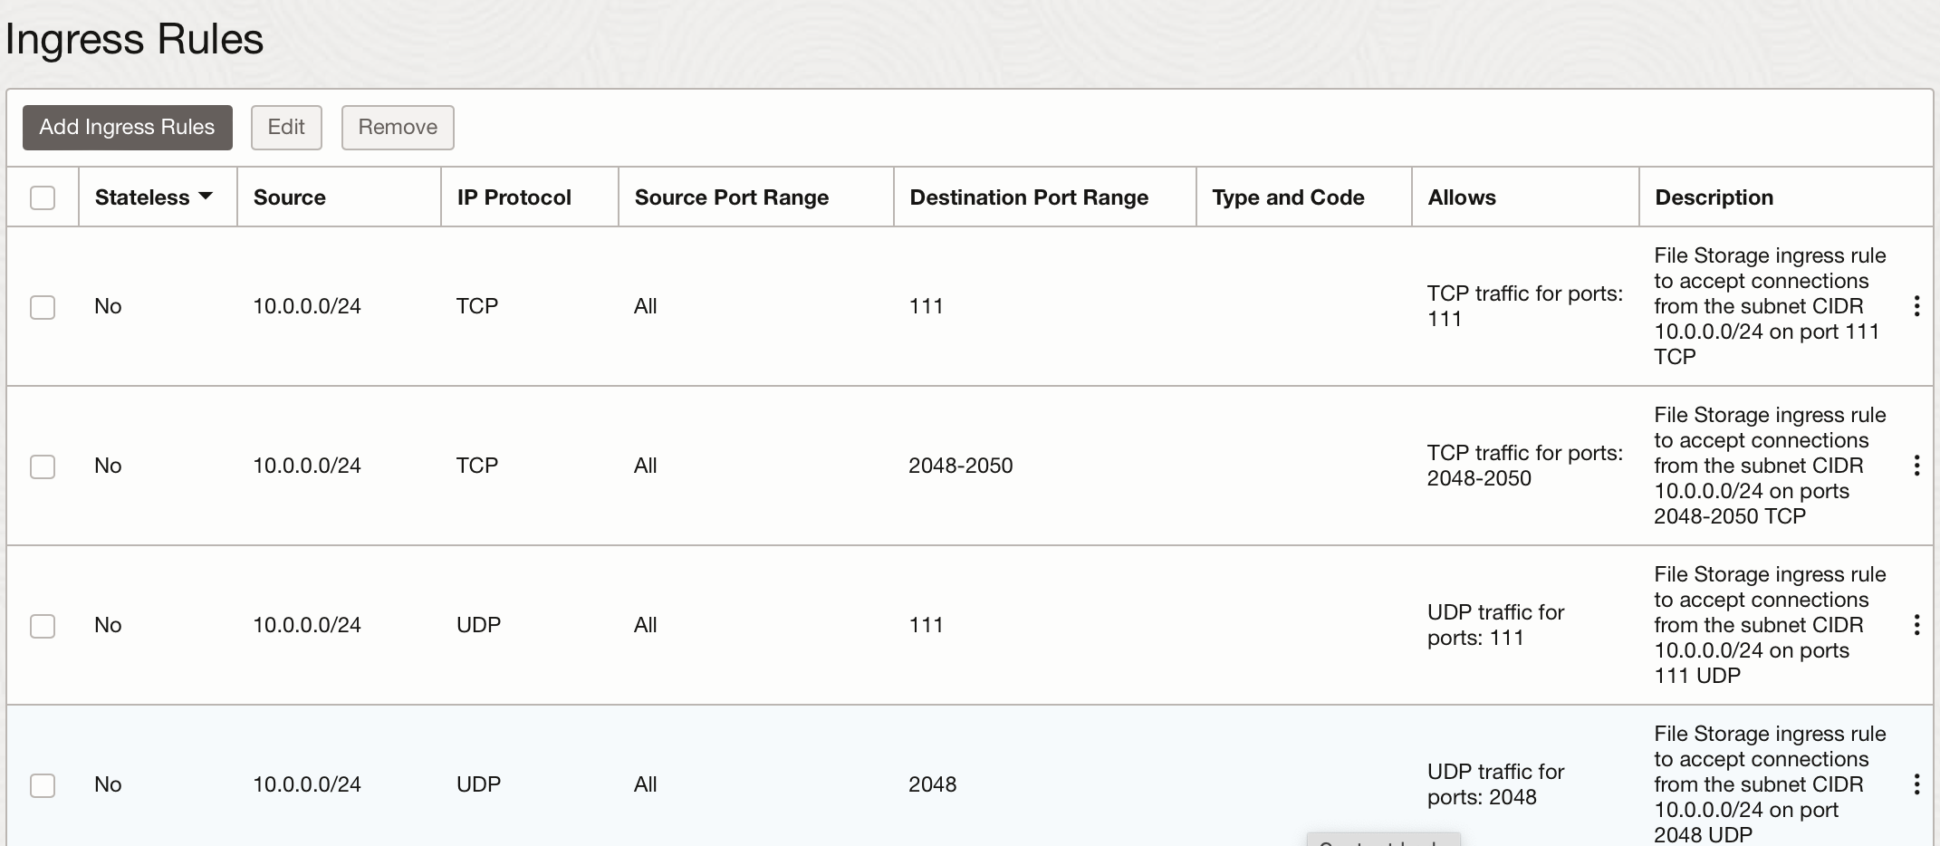Image resolution: width=1940 pixels, height=846 pixels.
Task: Click the Source column header
Action: click(x=288, y=197)
